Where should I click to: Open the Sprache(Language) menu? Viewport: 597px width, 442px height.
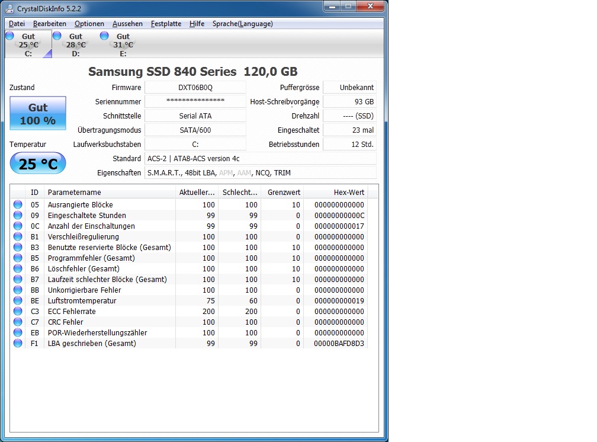click(243, 24)
